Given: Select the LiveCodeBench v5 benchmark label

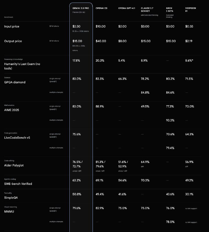Looking at the screenshot, I should [x=17, y=137].
